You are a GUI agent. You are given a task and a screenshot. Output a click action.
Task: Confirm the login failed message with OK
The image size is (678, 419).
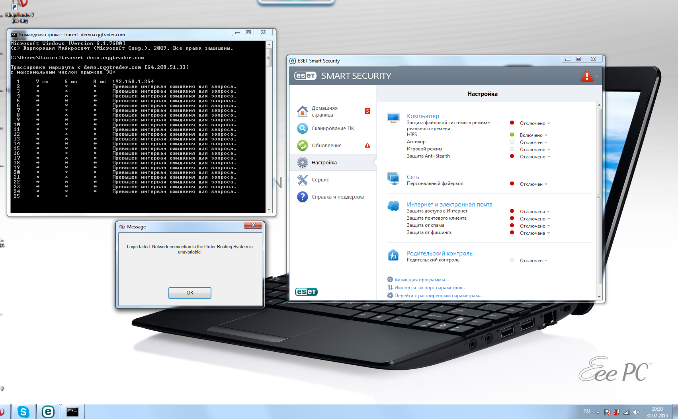190,293
